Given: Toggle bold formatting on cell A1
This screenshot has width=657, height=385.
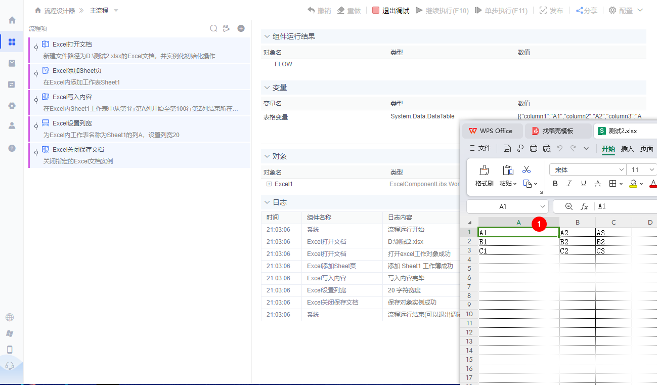Looking at the screenshot, I should click(554, 183).
